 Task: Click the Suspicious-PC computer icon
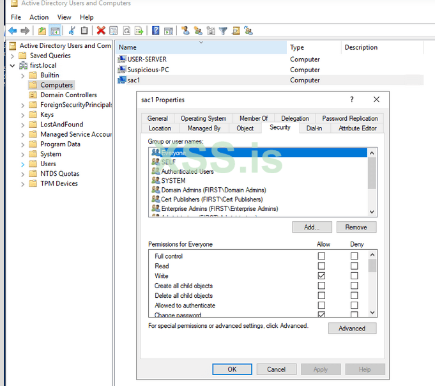tap(122, 70)
